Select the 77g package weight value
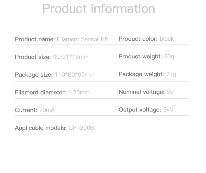This screenshot has width=206, height=173. pos(171,74)
